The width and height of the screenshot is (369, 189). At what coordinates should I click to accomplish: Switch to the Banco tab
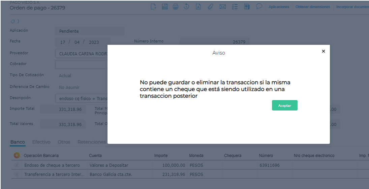18,142
